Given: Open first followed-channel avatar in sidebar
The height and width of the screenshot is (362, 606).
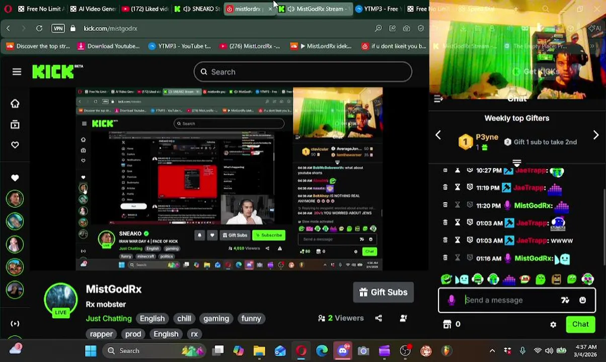Looking at the screenshot, I should [15, 199].
